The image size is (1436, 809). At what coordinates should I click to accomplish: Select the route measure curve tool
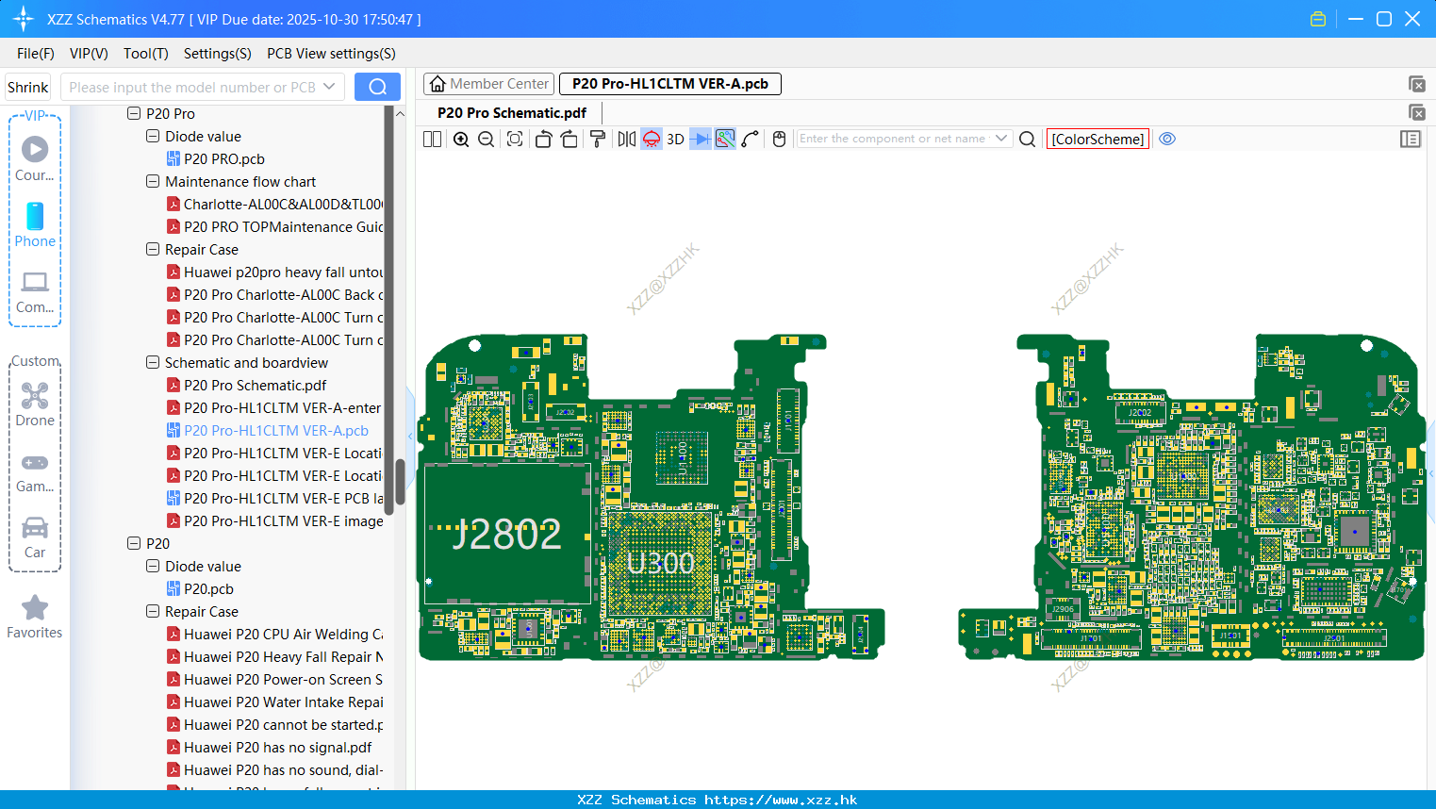point(751,139)
